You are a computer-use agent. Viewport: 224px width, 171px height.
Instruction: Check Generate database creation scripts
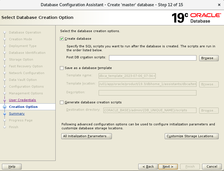(x=62, y=102)
